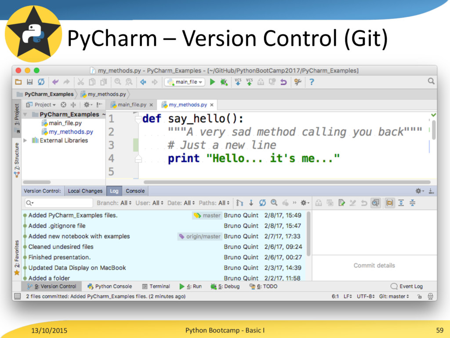Run main_file with the green play icon
450x338 pixels.
212,82
